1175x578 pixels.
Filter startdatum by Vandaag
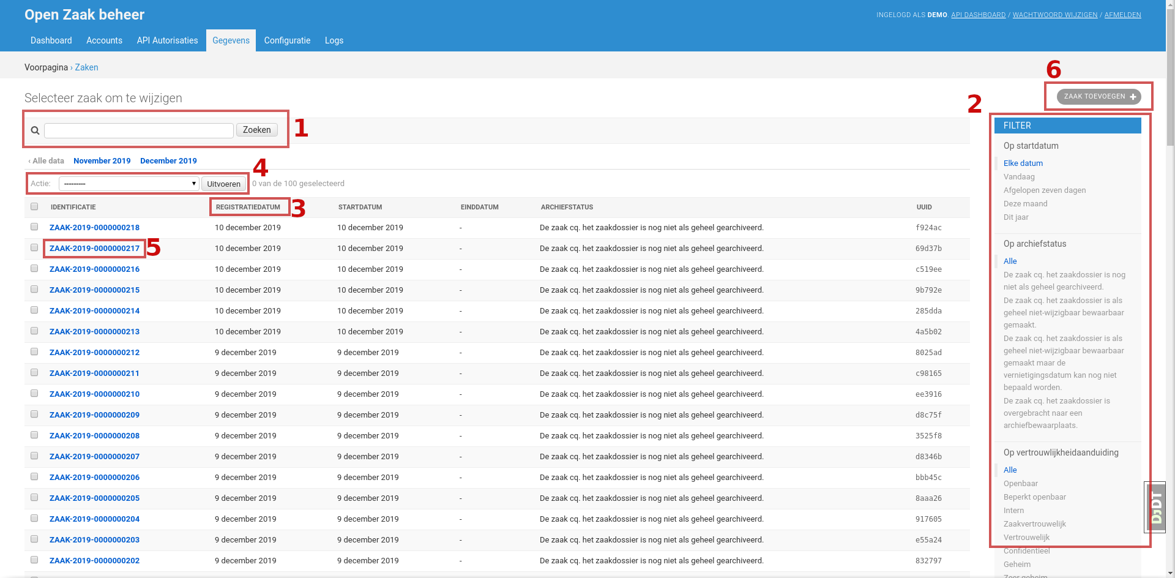(1019, 177)
